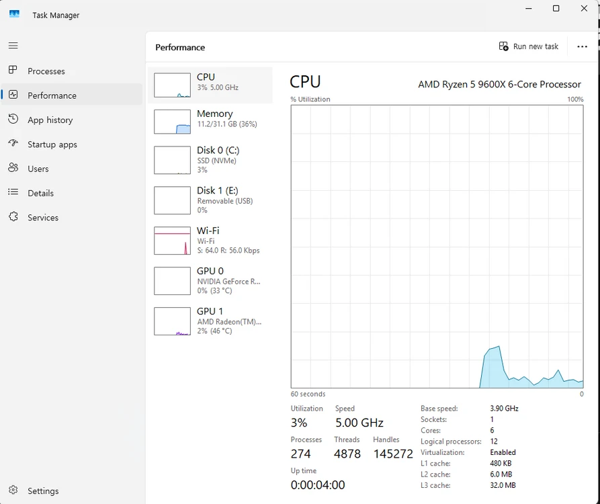Maximize the Task Manager window

click(556, 9)
